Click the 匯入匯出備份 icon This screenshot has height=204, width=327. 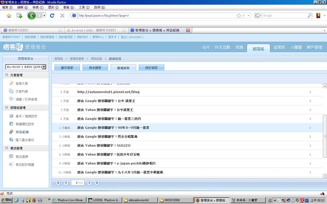[x=11, y=140]
